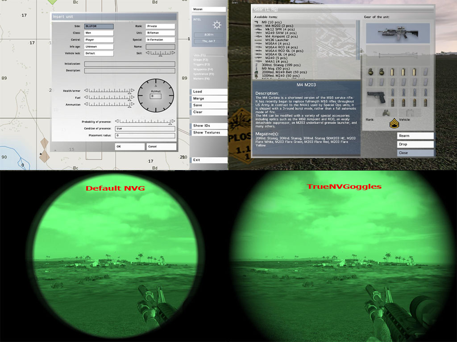This screenshot has height=342, width=457.
Task: Click the Probability of presence slider track
Action: (145, 121)
